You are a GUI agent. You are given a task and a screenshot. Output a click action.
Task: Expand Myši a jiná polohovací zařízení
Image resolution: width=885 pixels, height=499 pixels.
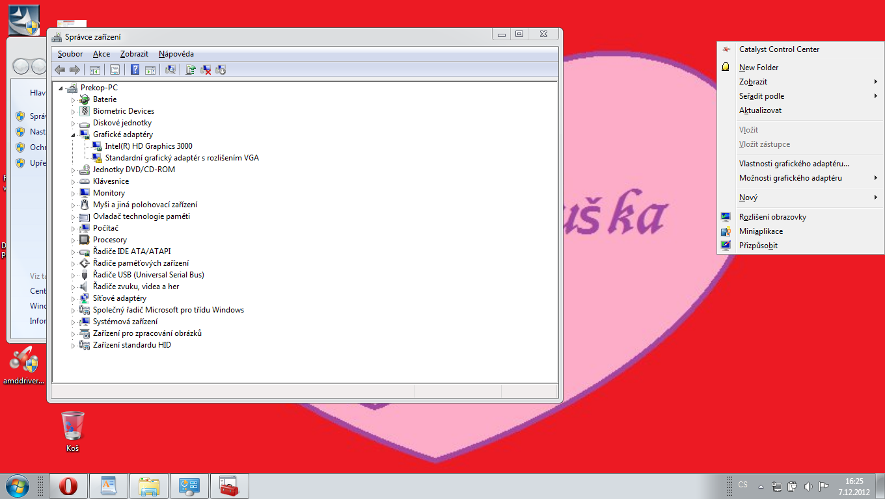(74, 205)
